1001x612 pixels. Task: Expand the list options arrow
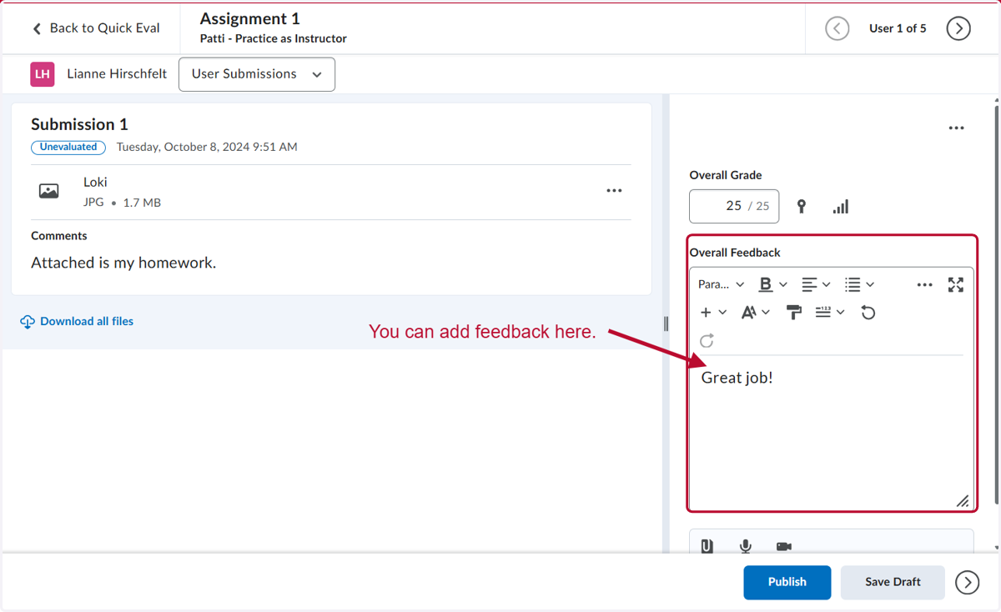(870, 284)
